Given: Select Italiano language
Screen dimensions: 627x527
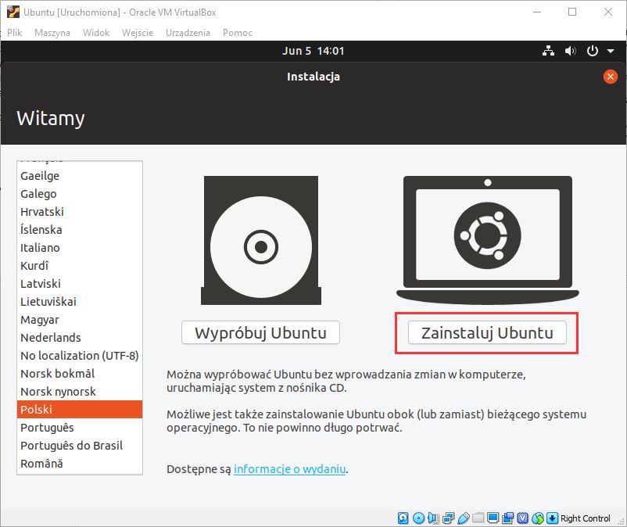Looking at the screenshot, I should pyautogui.click(x=80, y=248).
